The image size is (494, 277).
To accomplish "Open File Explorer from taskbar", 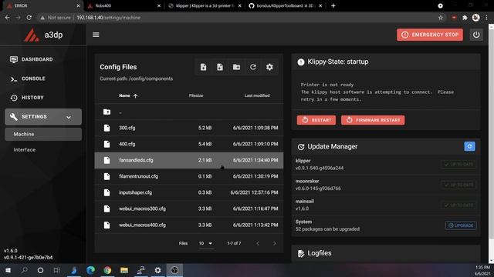I will pos(124,270).
